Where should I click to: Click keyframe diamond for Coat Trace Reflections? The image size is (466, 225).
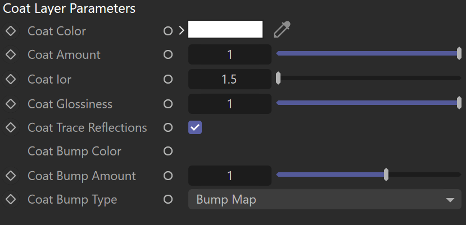(11, 127)
